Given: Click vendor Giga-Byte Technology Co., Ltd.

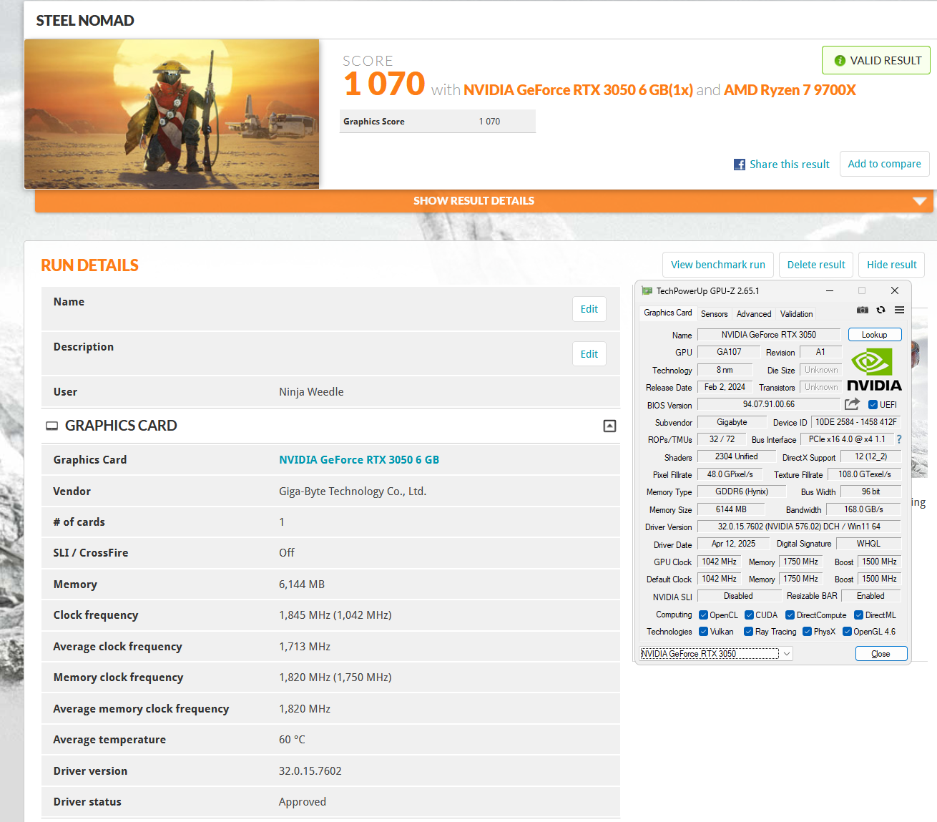Looking at the screenshot, I should (353, 491).
